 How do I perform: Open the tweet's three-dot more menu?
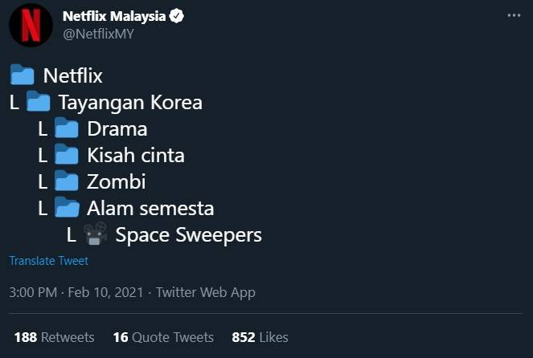(x=513, y=16)
